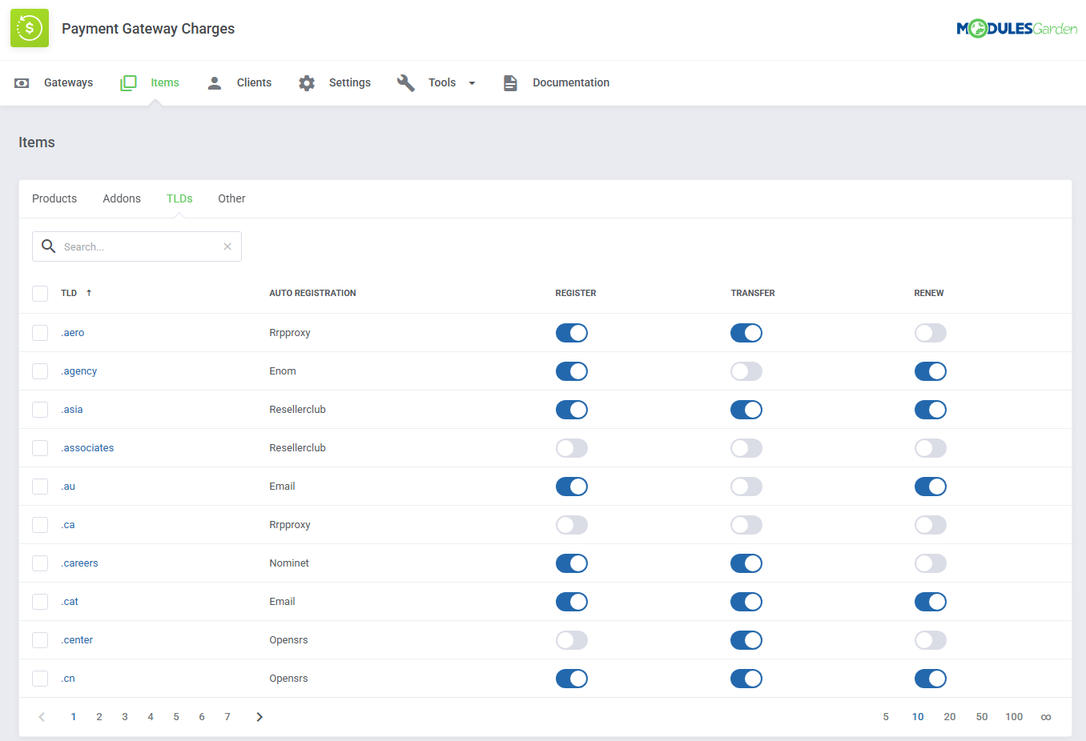Click the Settings gear icon
The width and height of the screenshot is (1086, 741).
pos(307,82)
